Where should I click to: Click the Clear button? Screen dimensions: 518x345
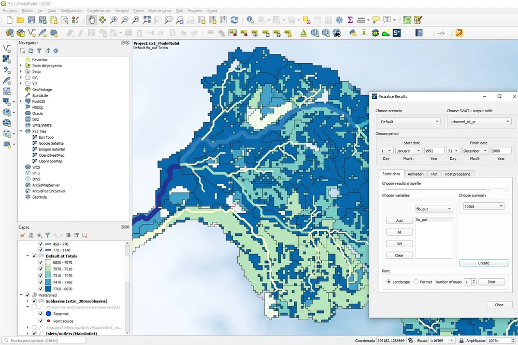[399, 256]
